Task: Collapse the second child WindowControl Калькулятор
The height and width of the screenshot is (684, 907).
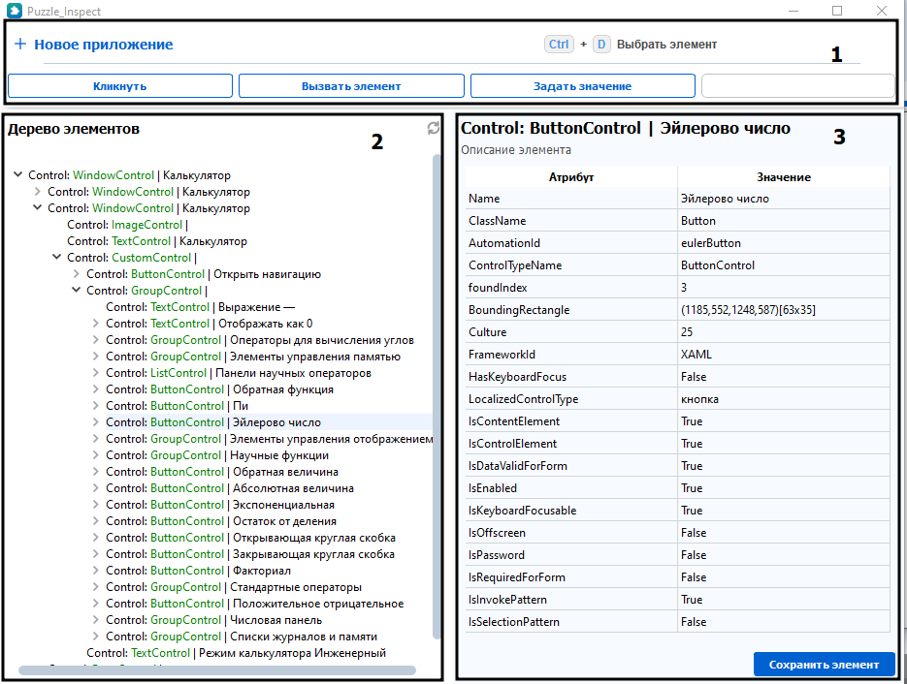Action: coord(38,207)
